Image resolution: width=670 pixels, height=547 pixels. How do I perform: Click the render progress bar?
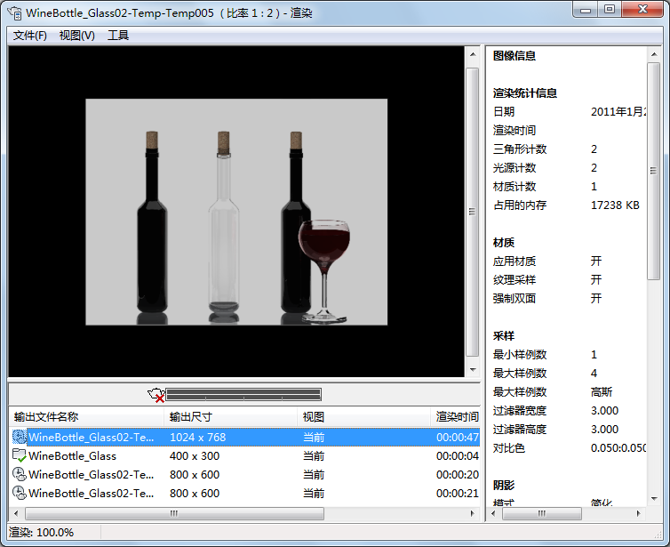tap(243, 395)
